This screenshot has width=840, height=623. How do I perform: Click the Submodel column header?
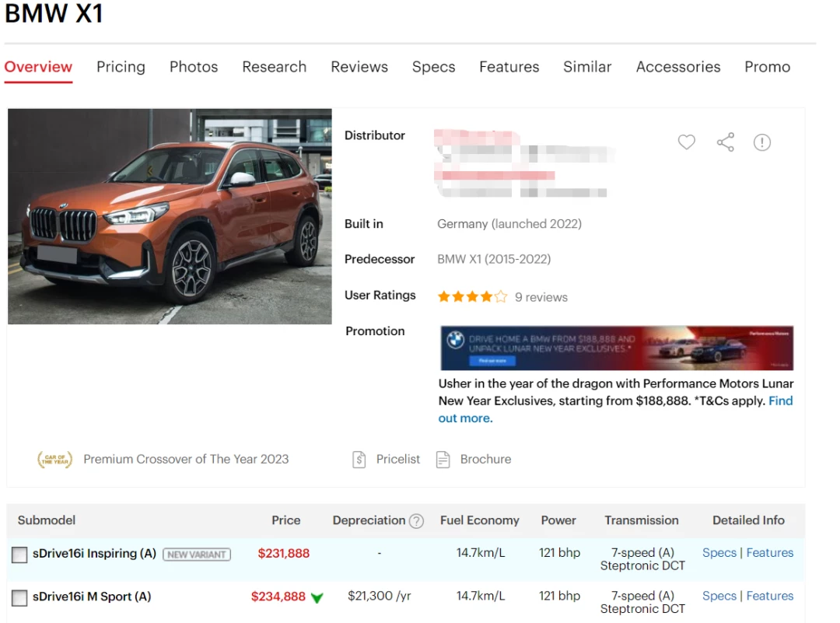(47, 520)
